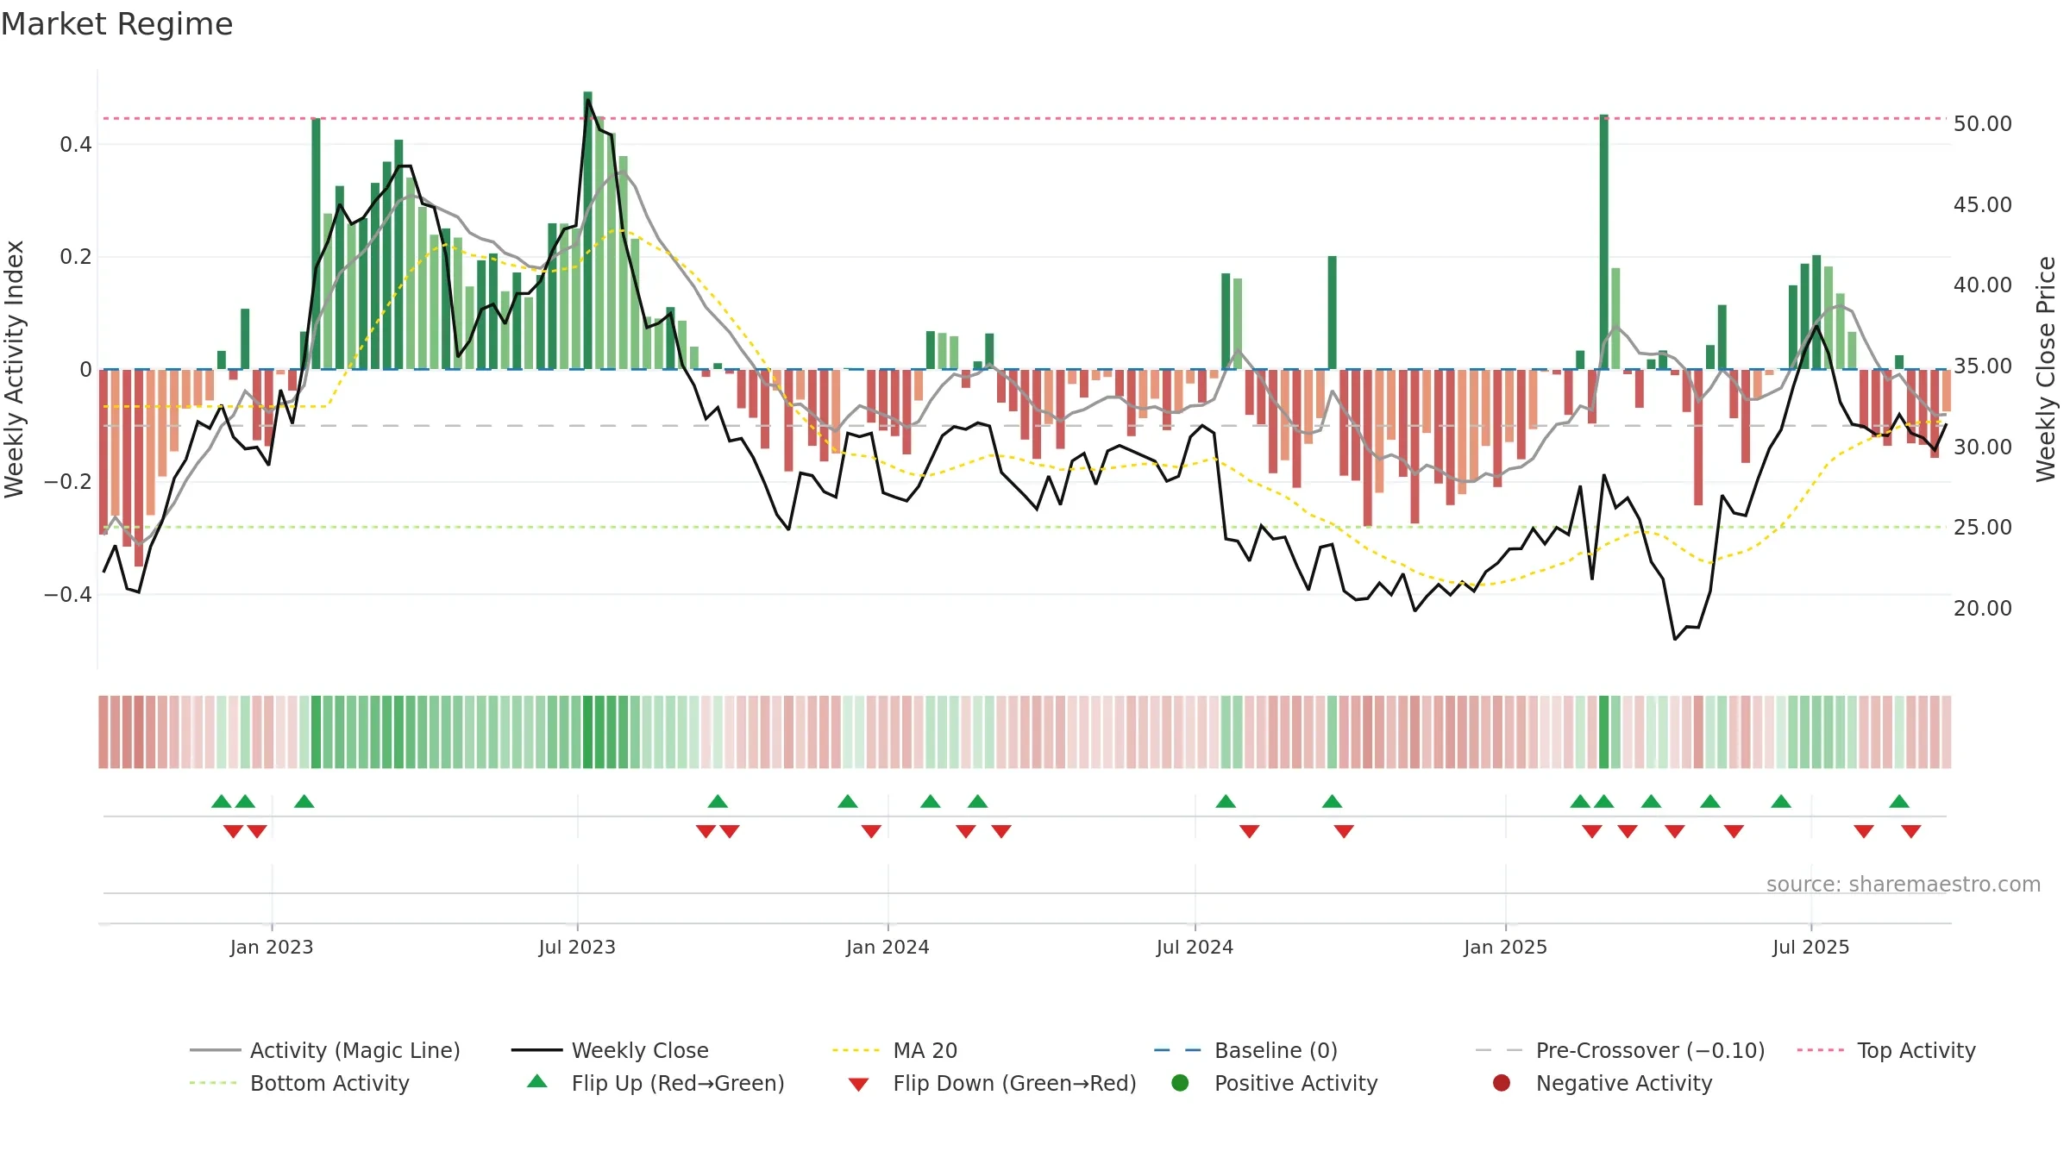Toggle Flip Up (Red→Green) legend entry
This screenshot has height=1164, width=2070.
tap(655, 1083)
